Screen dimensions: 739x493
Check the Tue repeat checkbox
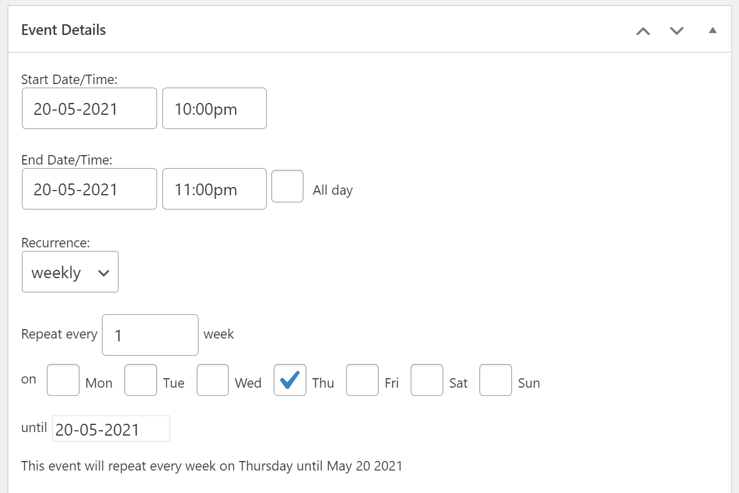(x=140, y=379)
